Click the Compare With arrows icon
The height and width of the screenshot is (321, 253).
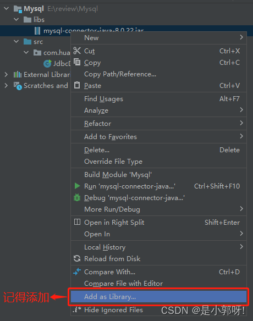tap(77, 272)
